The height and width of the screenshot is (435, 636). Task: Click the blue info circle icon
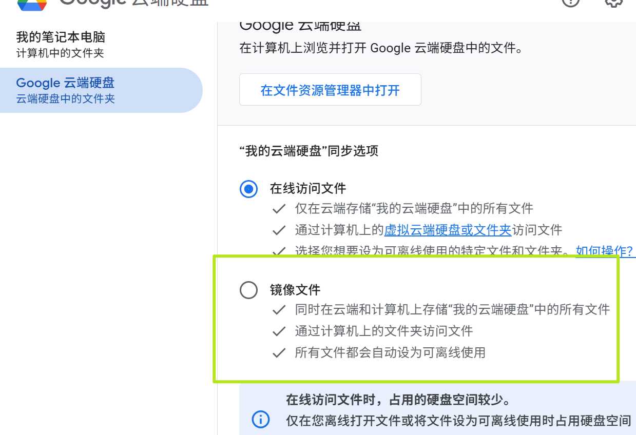coord(260,420)
